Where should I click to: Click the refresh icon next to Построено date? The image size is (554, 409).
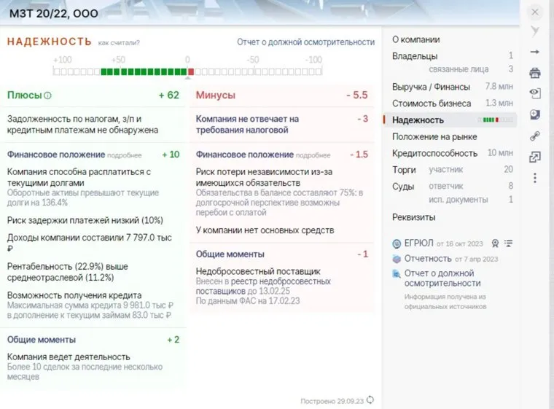[x=370, y=400]
